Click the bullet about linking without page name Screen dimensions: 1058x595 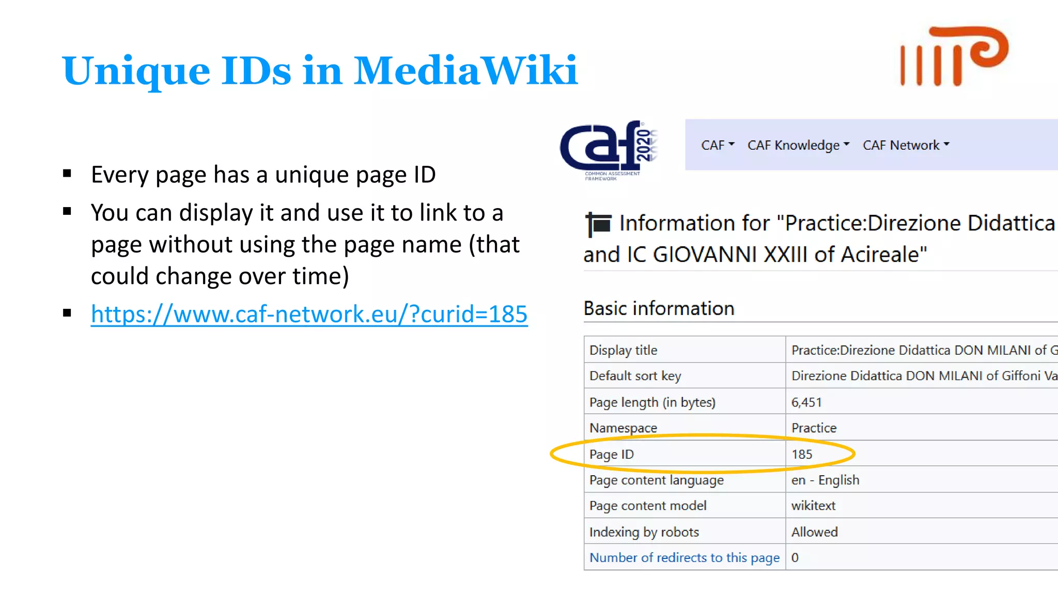[x=305, y=244]
